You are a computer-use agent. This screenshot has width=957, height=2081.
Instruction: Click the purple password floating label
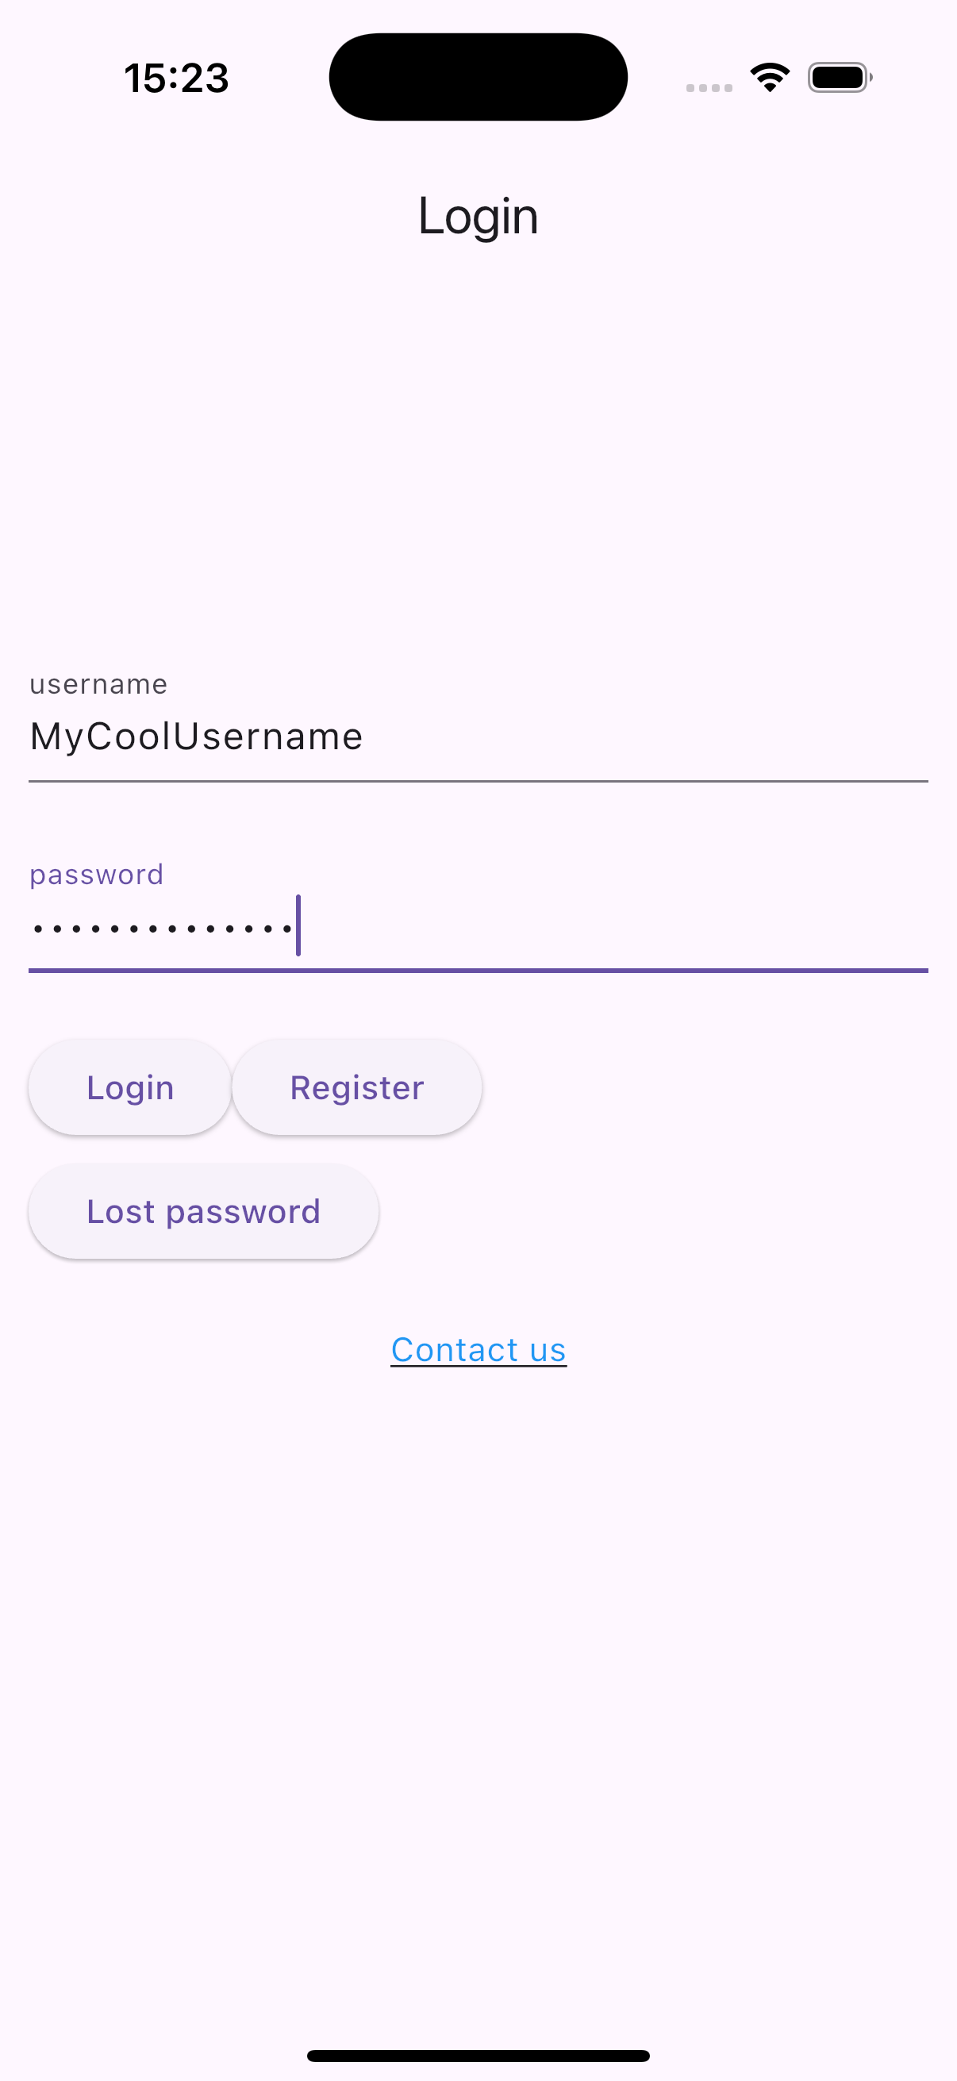[x=96, y=874]
